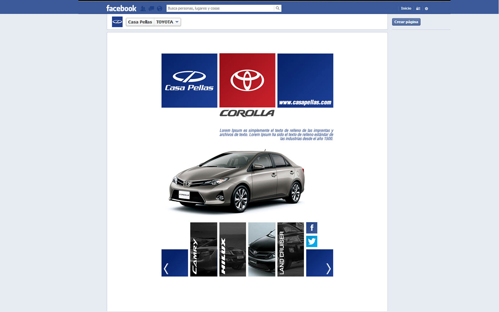Click the search magnifier button
The width and height of the screenshot is (499, 312).
(278, 8)
